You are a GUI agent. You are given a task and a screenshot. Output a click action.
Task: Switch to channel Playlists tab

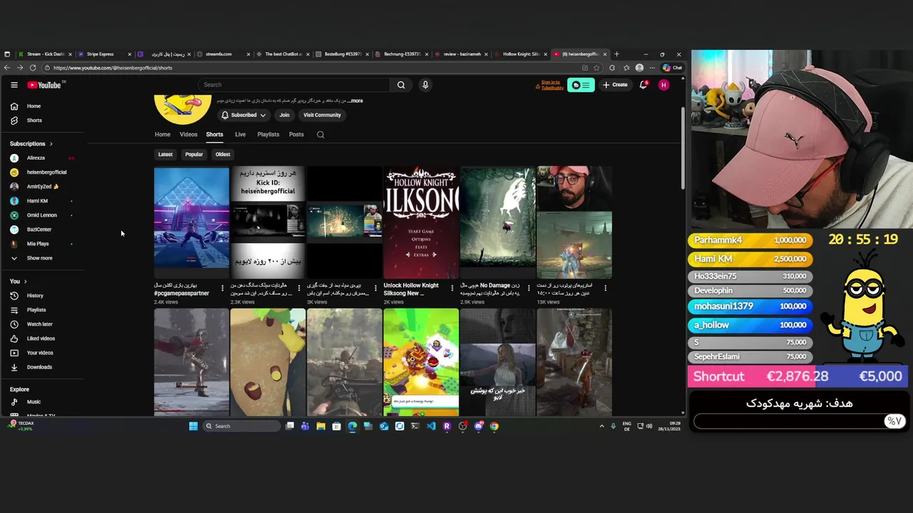[268, 135]
